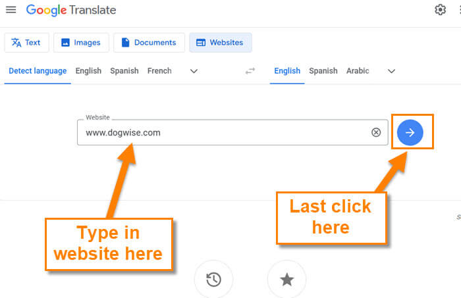Clear the website field with X icon
The height and width of the screenshot is (298, 461).
(x=376, y=132)
